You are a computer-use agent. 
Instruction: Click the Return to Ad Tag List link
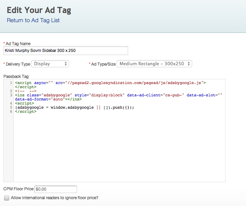click(33, 20)
